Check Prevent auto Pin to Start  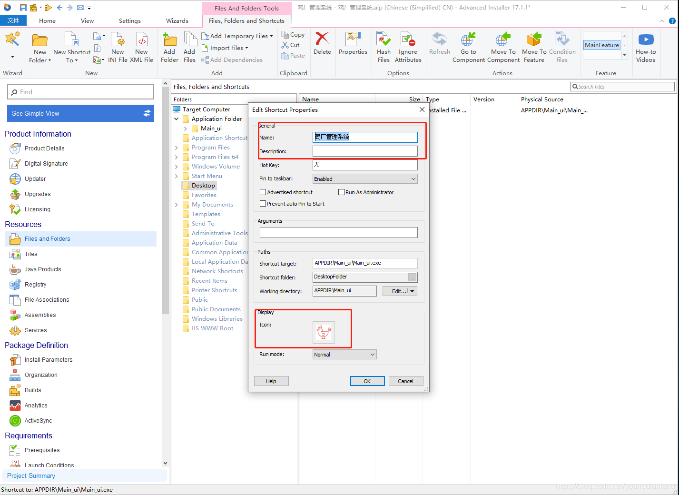pos(263,204)
